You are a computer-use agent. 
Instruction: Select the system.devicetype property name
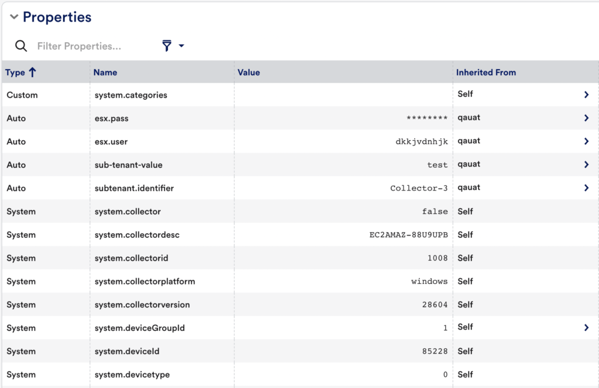(x=132, y=374)
